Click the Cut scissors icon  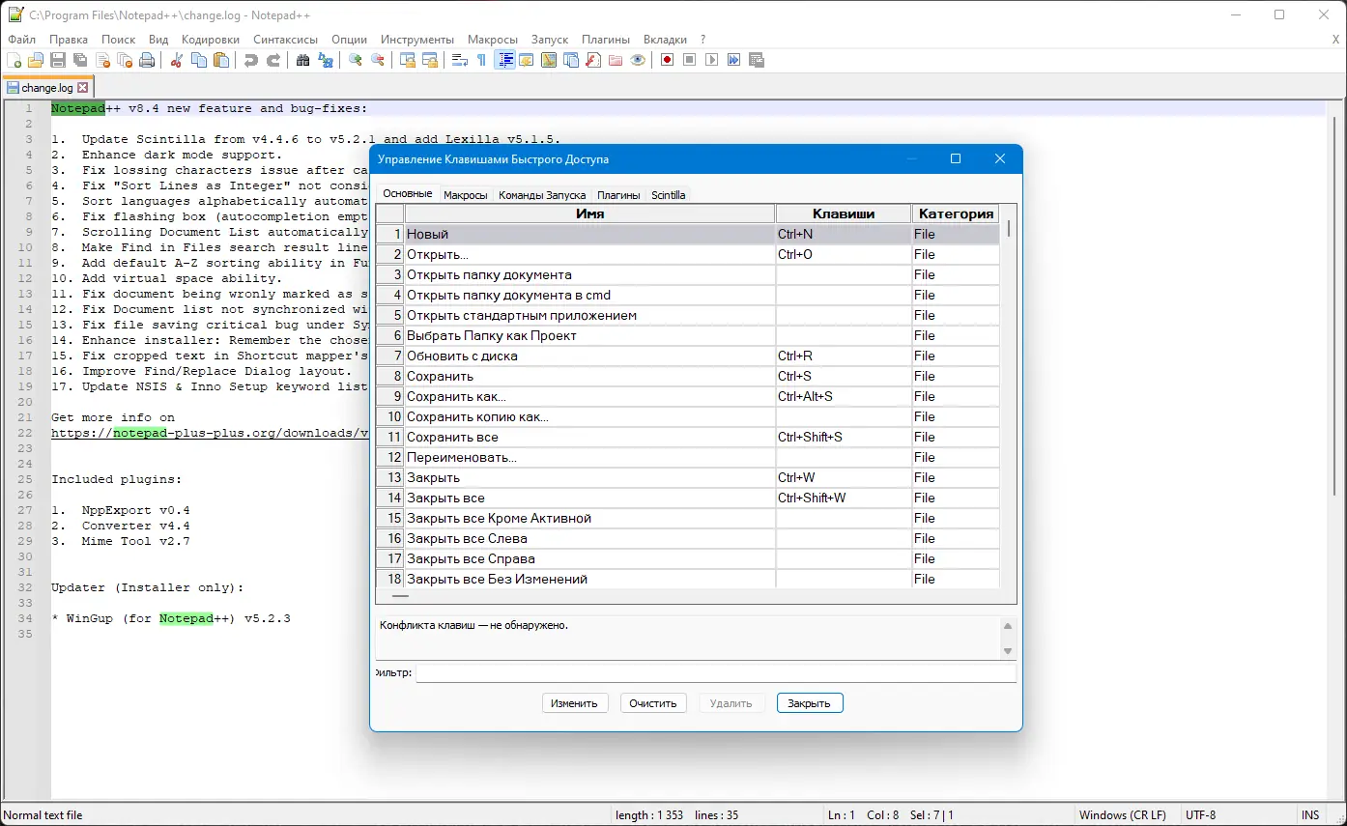(177, 60)
